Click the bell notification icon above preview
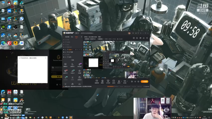 (x=144, y=38)
